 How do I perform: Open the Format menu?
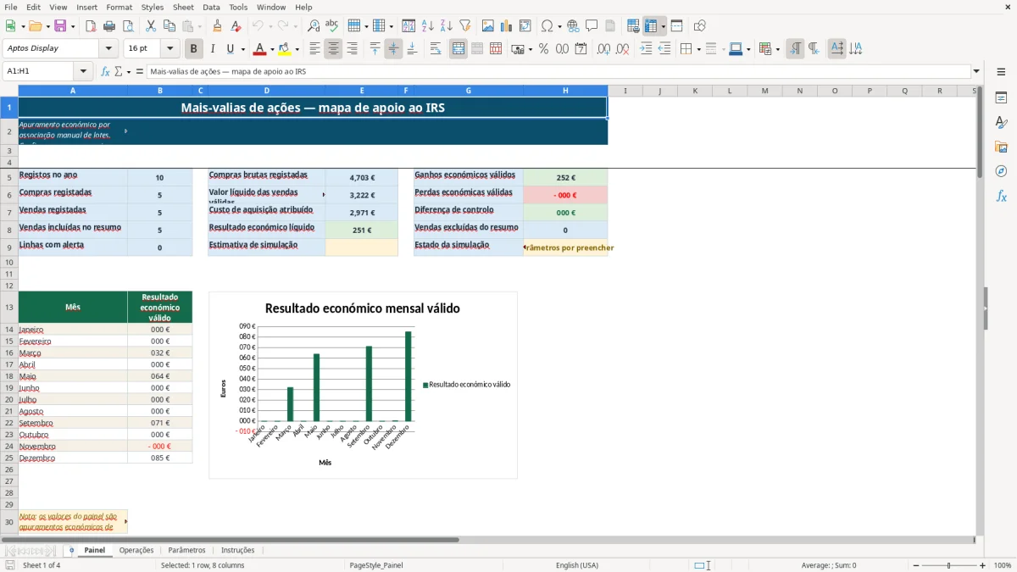point(119,7)
